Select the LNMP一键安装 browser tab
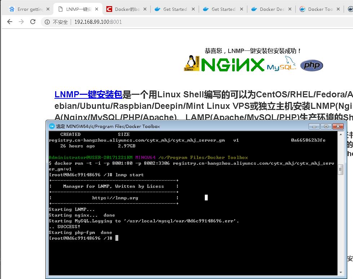This screenshot has height=279, width=353. 79,9
